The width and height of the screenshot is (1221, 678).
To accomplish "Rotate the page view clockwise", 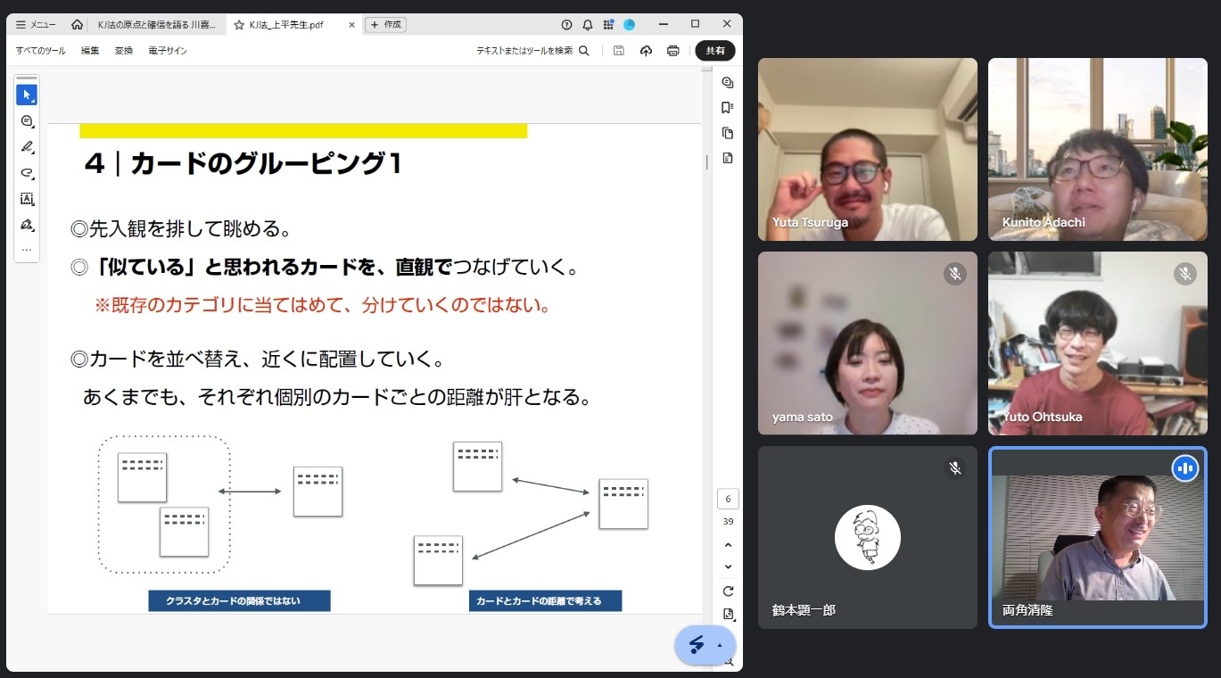I will [728, 591].
